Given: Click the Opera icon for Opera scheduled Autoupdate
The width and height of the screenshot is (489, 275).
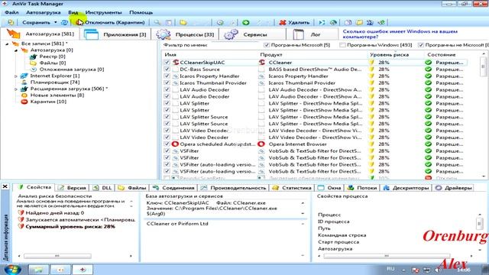Looking at the screenshot, I should [175, 144].
